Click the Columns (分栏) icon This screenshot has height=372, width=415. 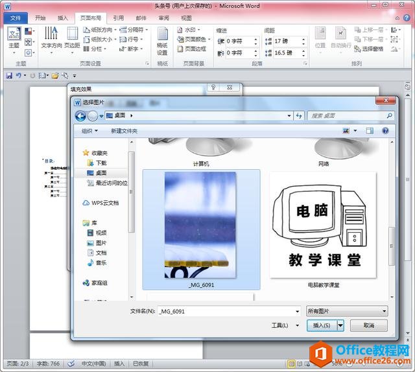pos(95,49)
